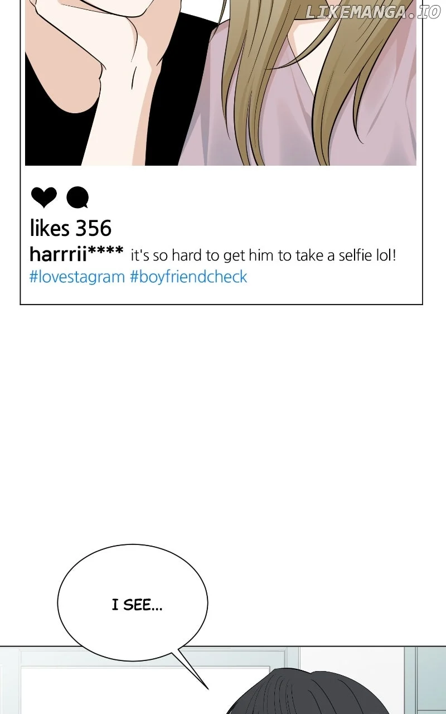Tap the heart like icon
The image size is (446, 714).
coord(43,197)
